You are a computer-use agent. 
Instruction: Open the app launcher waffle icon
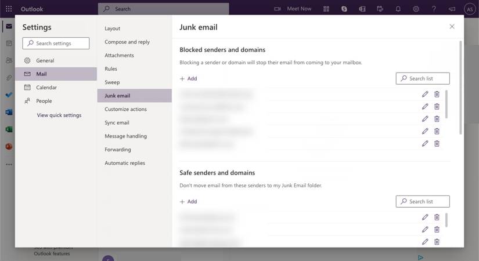click(x=9, y=9)
